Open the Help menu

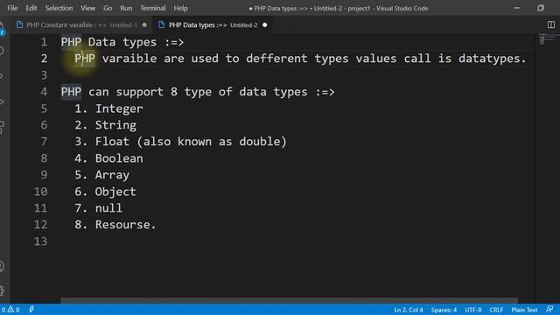point(181,8)
